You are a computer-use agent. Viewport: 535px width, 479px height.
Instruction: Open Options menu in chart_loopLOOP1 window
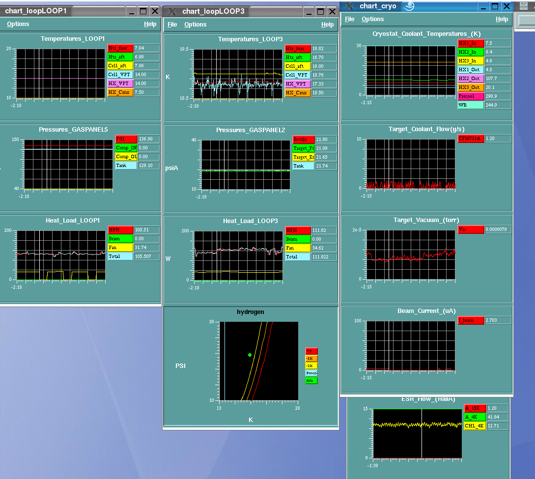[x=18, y=24]
